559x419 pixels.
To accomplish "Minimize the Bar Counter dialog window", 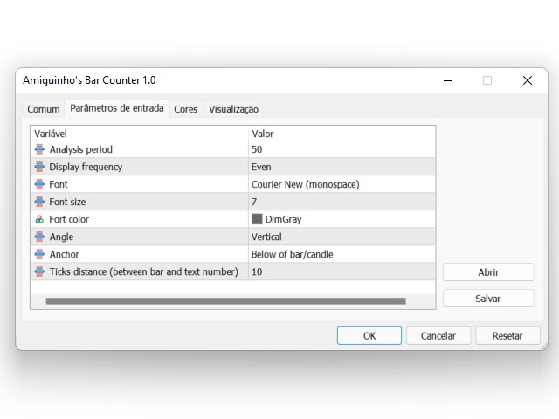I will [x=448, y=80].
